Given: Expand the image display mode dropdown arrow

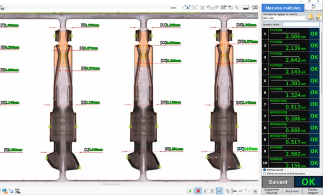Looking at the screenshot, I should tap(250, 8).
